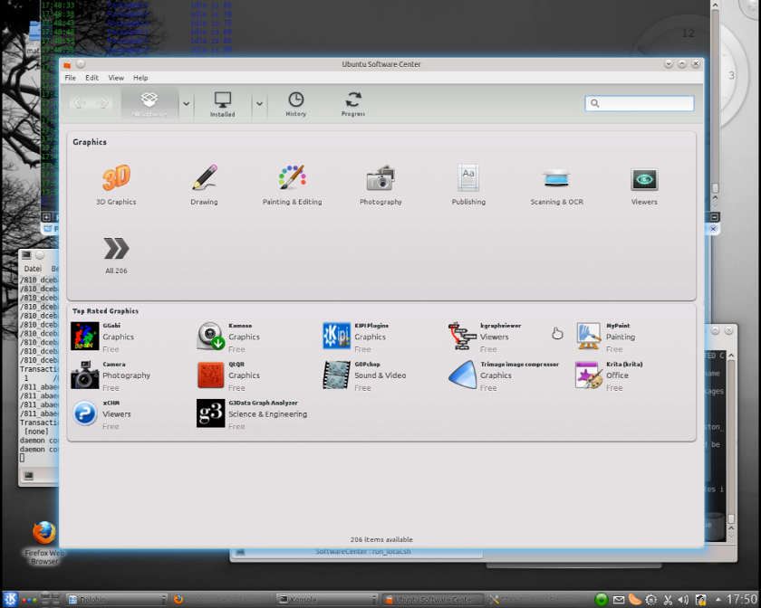Switch to Dolphin in the taskbar
The width and height of the screenshot is (761, 608).
tap(117, 600)
